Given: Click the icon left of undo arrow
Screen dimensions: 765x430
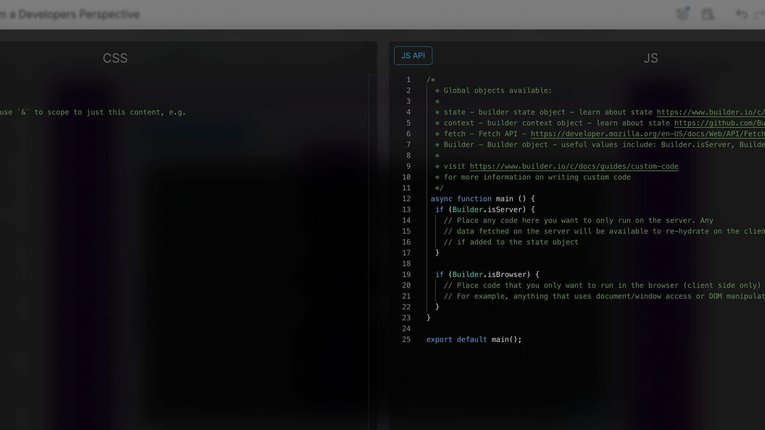Looking at the screenshot, I should [708, 14].
